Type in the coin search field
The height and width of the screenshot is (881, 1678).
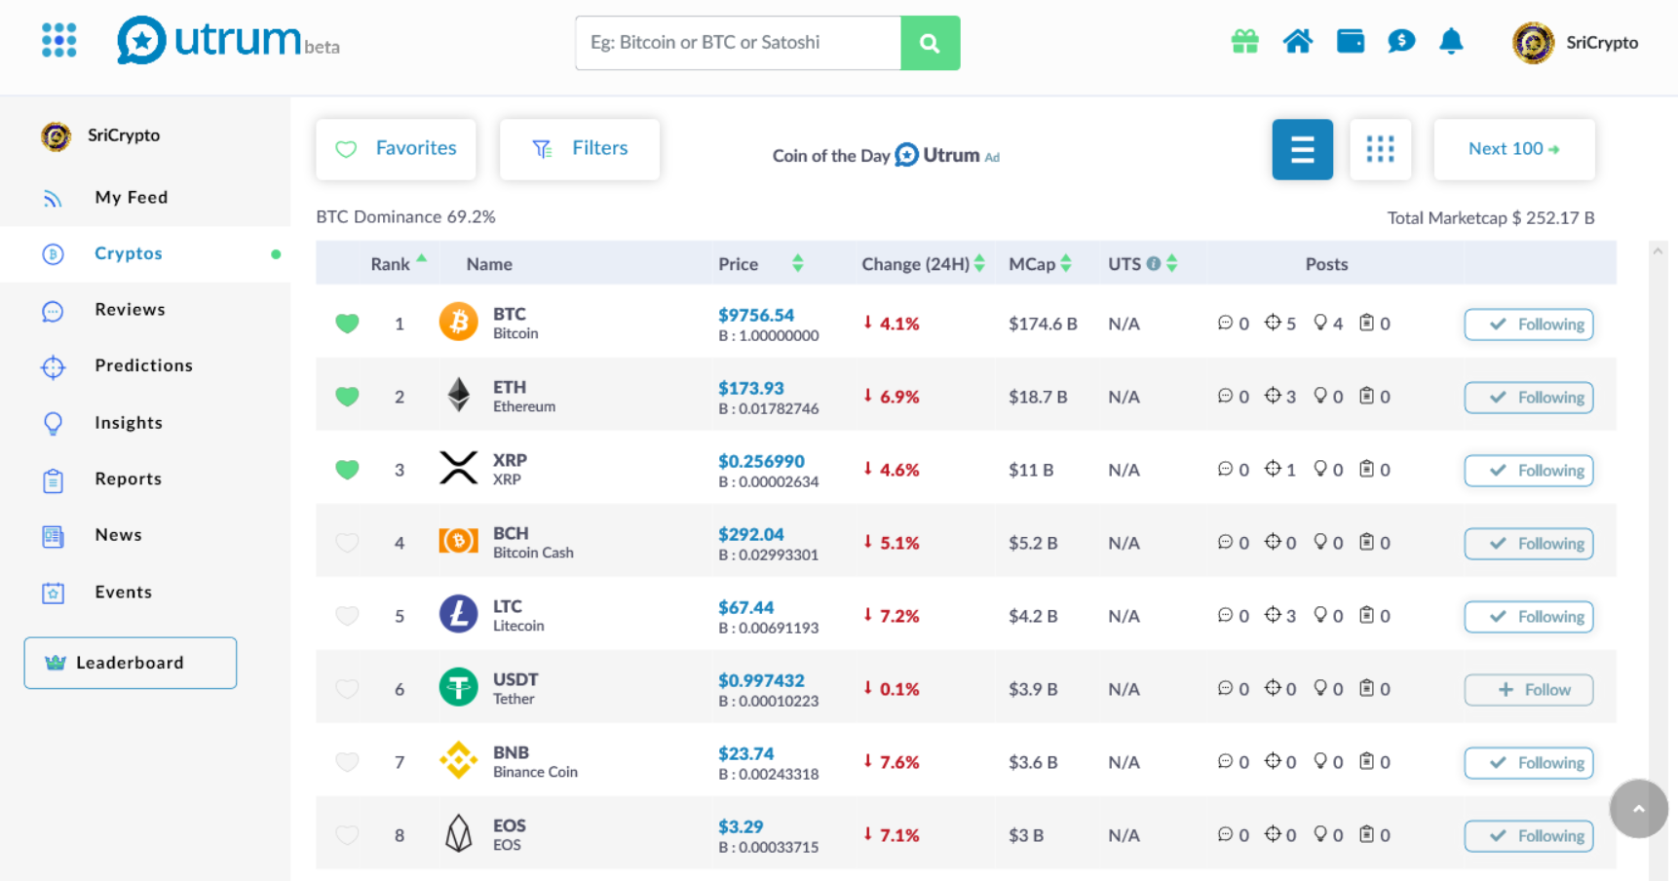(738, 42)
